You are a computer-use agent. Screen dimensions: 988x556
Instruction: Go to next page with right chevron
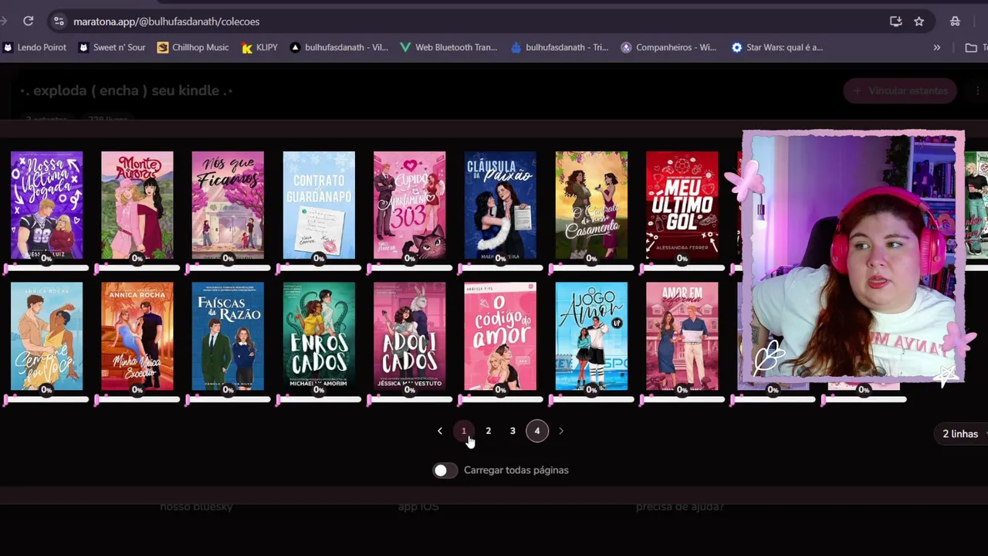pos(561,431)
